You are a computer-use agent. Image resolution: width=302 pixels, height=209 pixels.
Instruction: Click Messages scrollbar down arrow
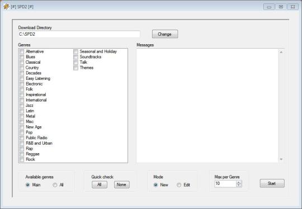[x=281, y=159]
